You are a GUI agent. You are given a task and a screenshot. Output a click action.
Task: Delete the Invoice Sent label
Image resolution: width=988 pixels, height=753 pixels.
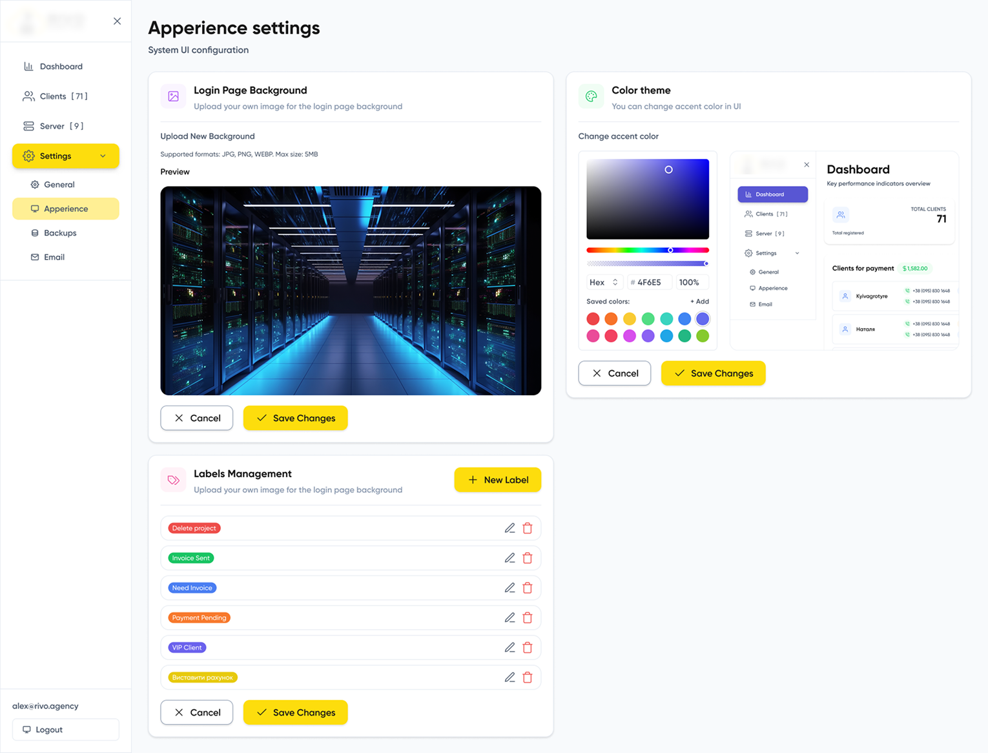tap(528, 557)
